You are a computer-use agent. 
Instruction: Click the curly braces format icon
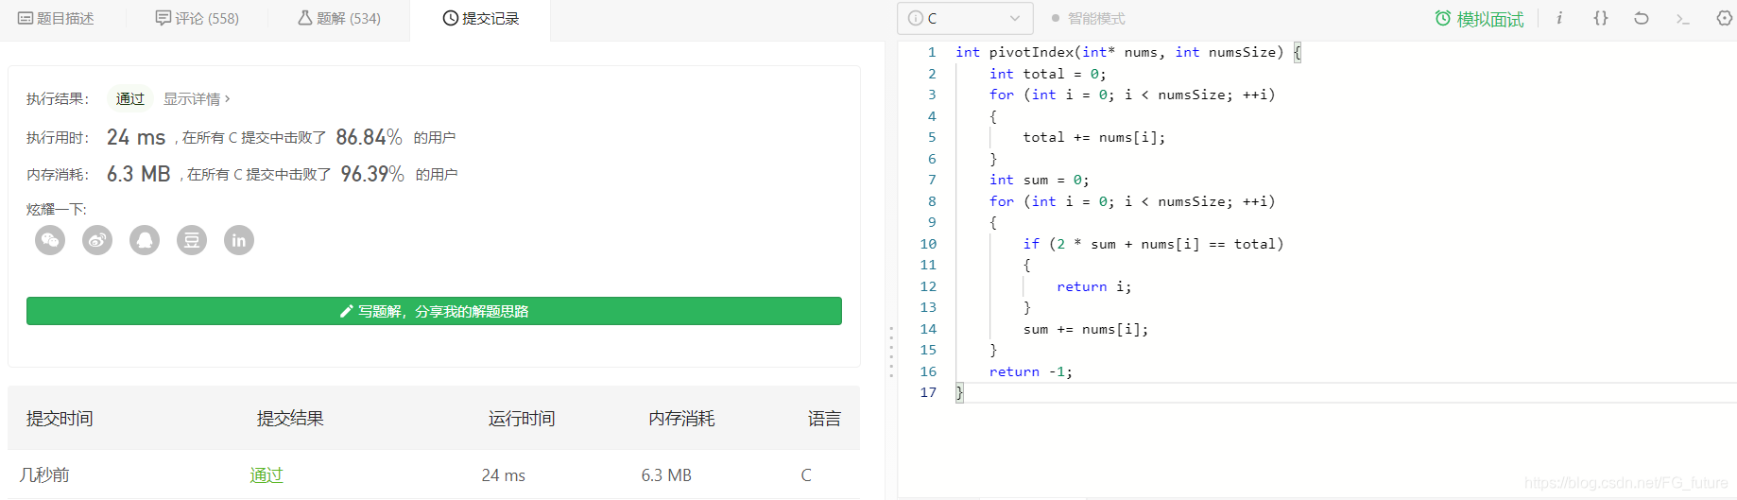point(1601,18)
